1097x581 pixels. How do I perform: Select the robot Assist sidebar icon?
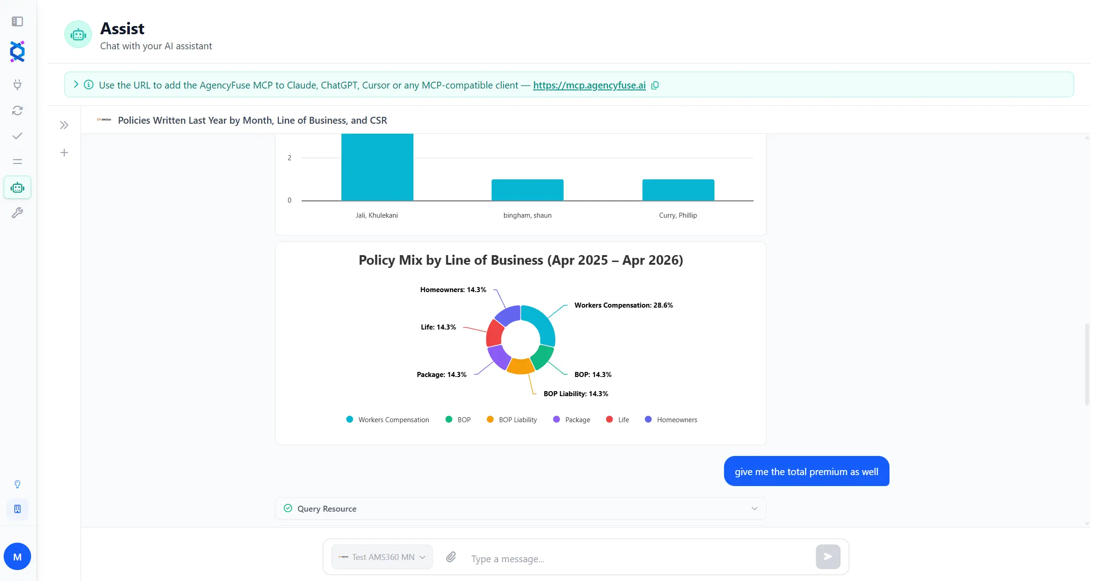tap(17, 187)
